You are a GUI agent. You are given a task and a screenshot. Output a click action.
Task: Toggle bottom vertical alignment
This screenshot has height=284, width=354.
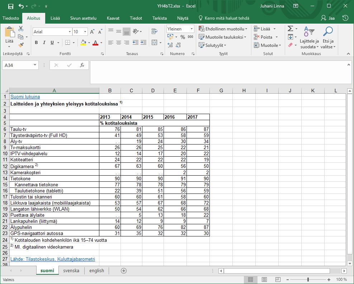click(x=127, y=31)
